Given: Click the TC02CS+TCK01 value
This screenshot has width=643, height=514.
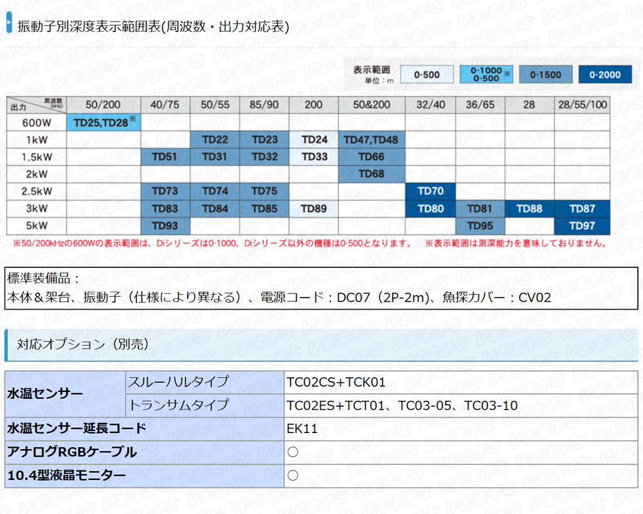Looking at the screenshot, I should click(x=336, y=382).
